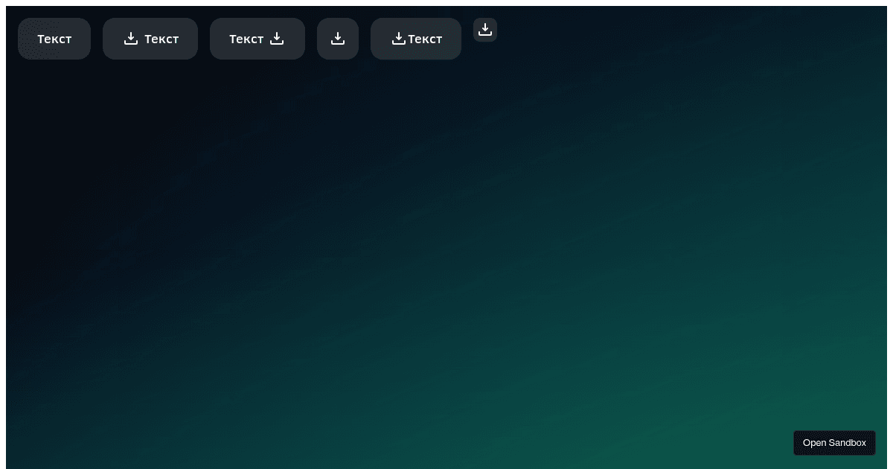Click the download arrow in the icon-only wide button
The image size is (893, 469).
click(338, 38)
